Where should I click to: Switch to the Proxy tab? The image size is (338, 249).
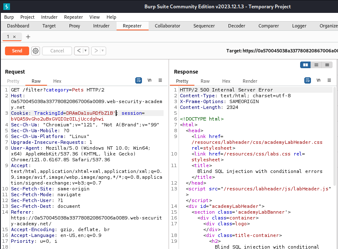[x=75, y=26]
